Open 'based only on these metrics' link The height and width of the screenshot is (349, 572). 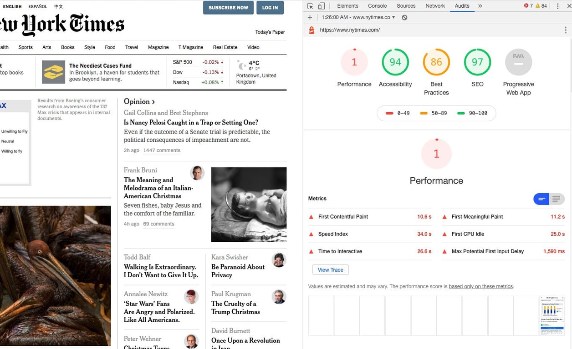coord(481,287)
